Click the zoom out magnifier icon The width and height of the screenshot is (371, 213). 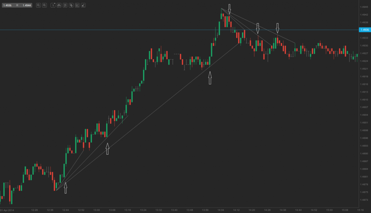(38, 5)
